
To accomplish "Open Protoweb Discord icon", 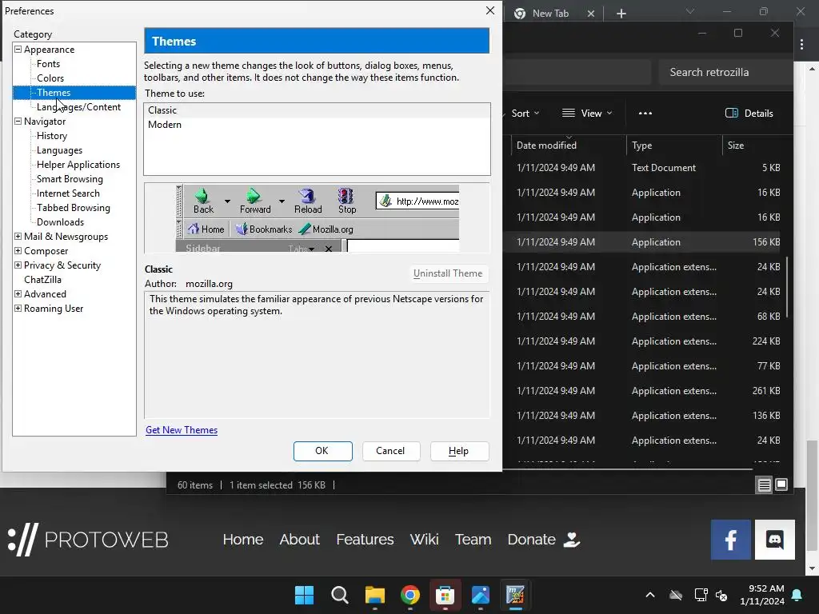I will pos(774,540).
